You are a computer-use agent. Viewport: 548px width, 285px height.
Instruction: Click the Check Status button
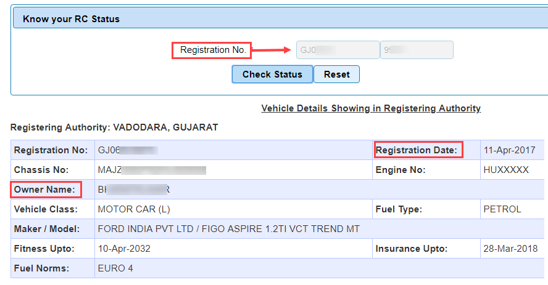(x=272, y=74)
